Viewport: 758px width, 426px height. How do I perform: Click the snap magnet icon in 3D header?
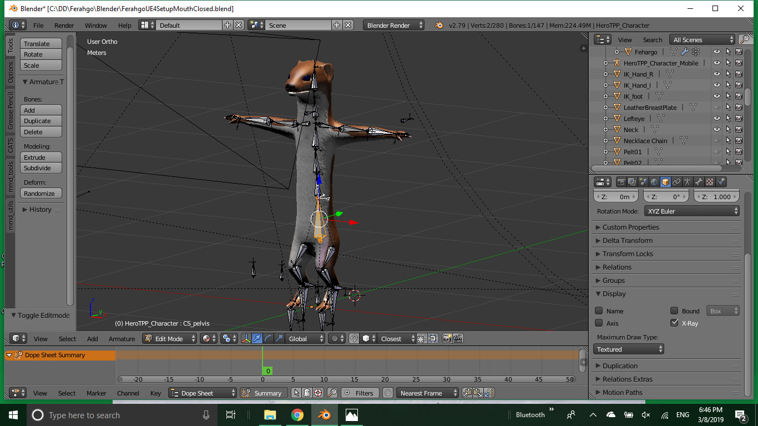pos(354,338)
